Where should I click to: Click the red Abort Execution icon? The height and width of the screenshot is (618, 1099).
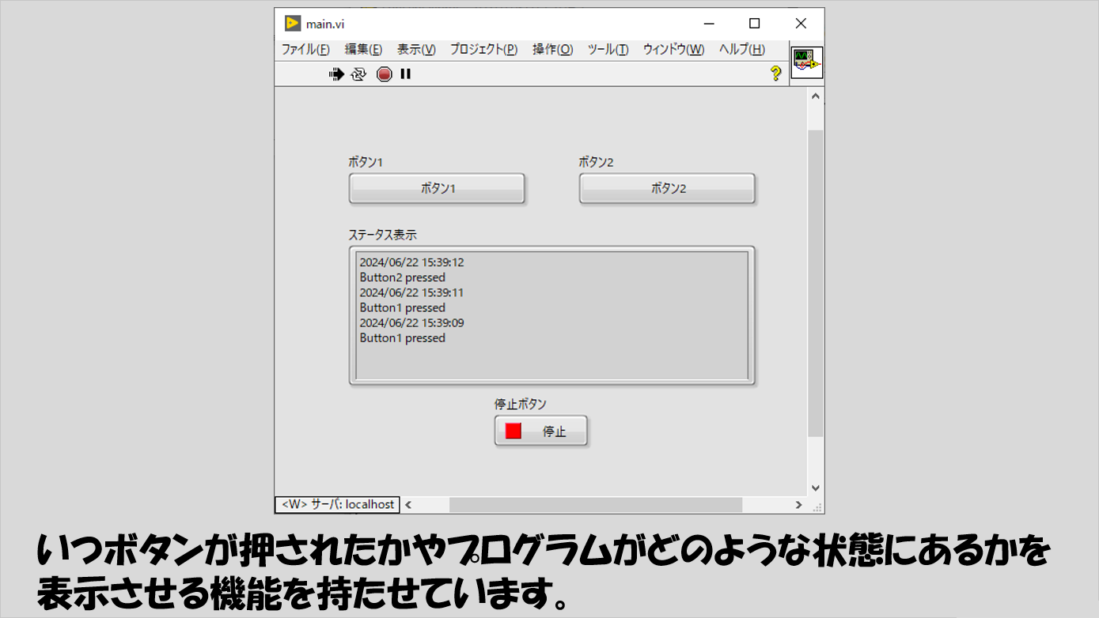[x=384, y=74]
